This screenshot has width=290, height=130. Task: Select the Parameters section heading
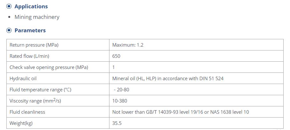(x=30, y=30)
